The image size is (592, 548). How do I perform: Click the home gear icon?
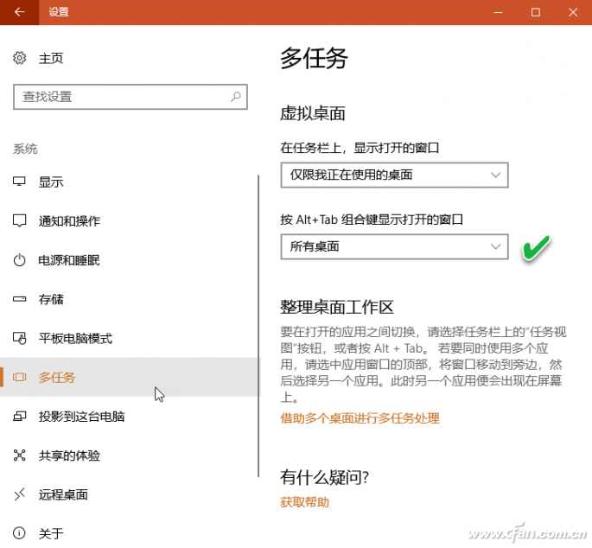point(19,58)
